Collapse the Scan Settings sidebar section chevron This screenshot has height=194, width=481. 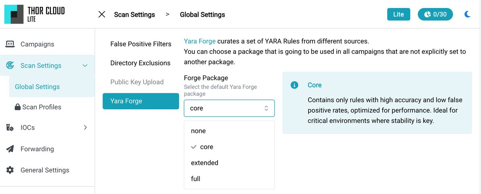click(x=85, y=65)
